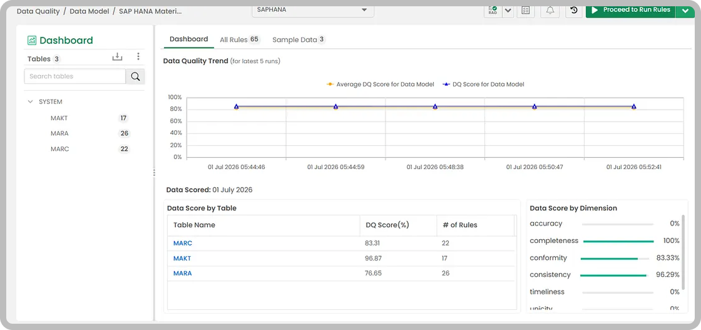The width and height of the screenshot is (701, 330).
Task: Click the search magnifier button
Action: coord(135,76)
